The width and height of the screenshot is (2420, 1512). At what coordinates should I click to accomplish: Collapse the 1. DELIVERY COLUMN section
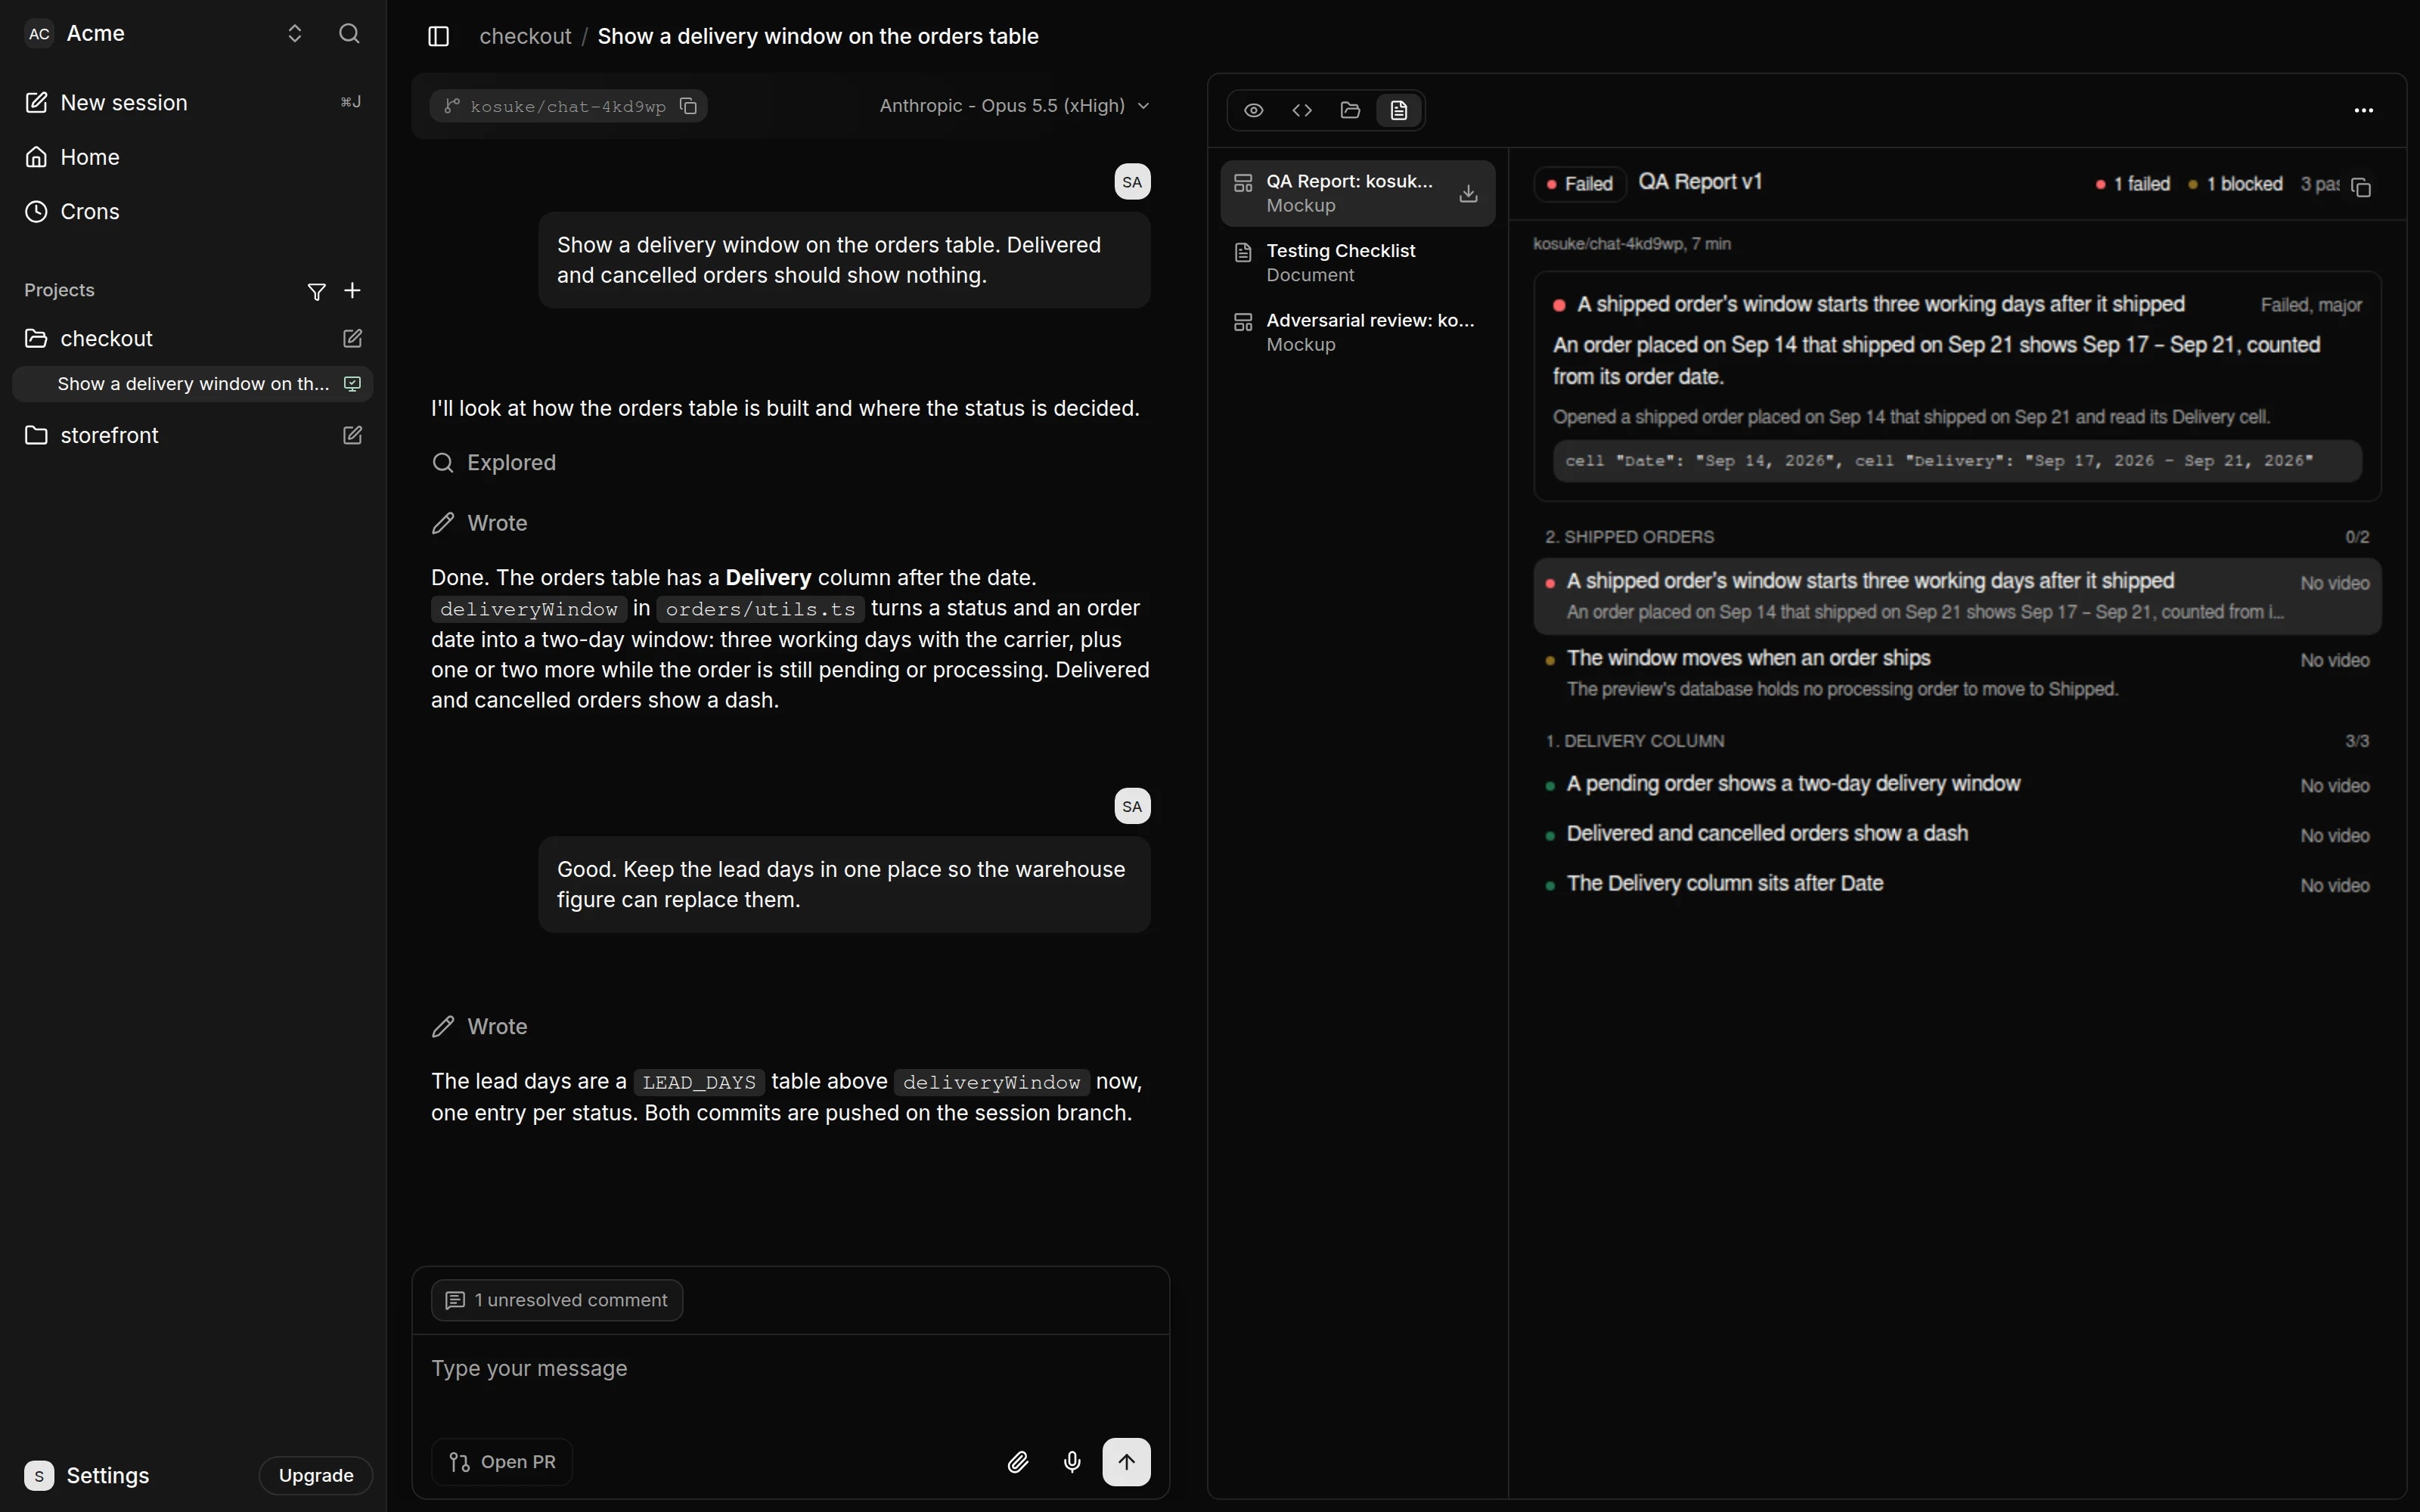1957,741
